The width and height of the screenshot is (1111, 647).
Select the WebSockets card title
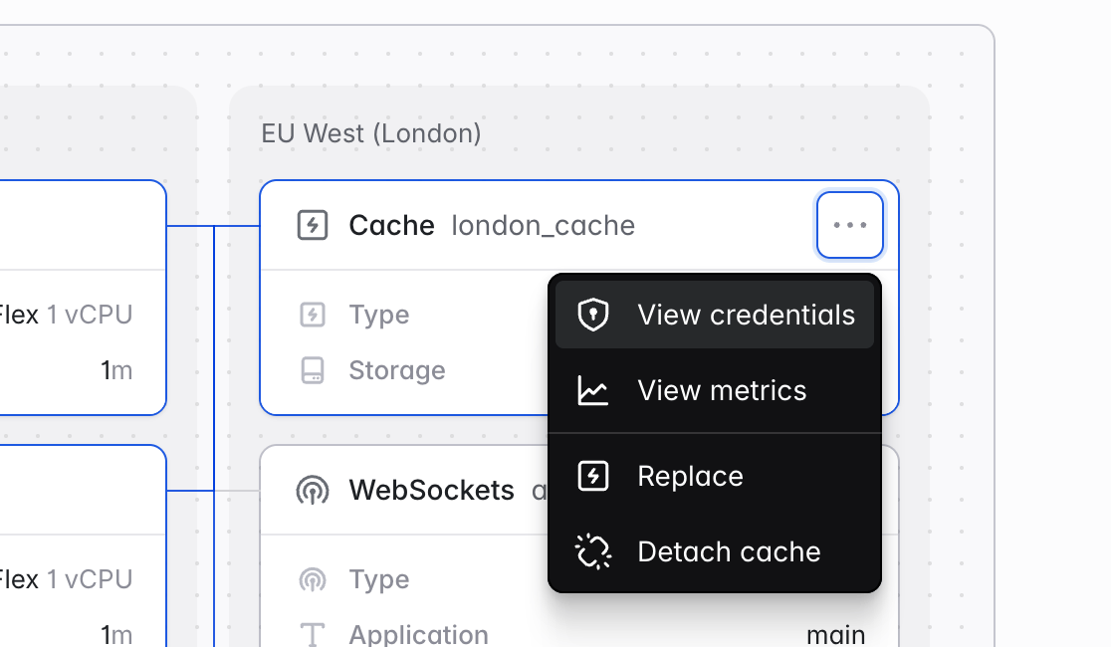431,491
